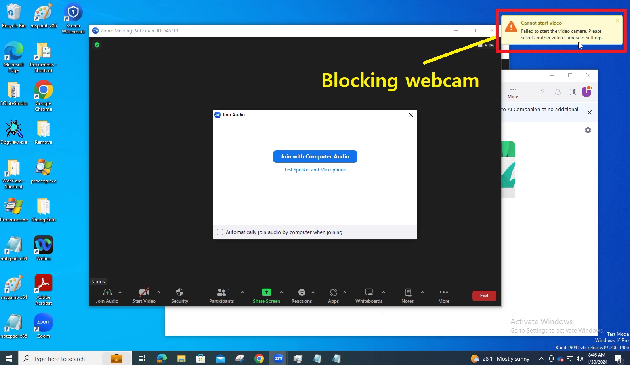Click the Type here to search box
This screenshot has height=365, width=630.
[x=59, y=359]
